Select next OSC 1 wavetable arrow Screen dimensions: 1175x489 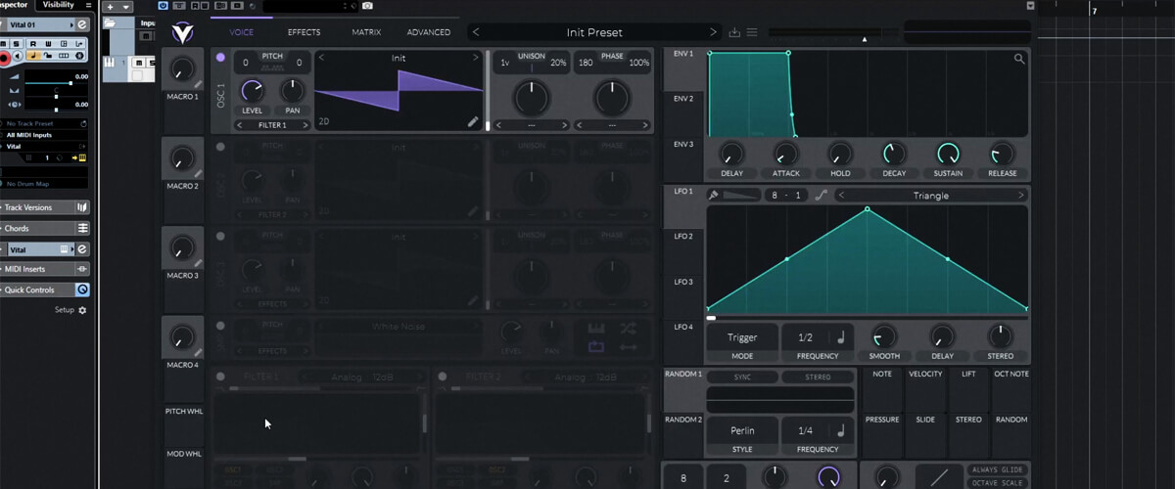tap(477, 58)
